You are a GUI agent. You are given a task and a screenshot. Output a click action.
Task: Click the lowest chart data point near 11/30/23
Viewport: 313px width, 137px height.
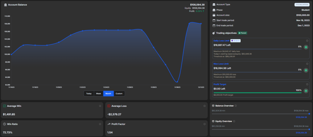point(177,82)
